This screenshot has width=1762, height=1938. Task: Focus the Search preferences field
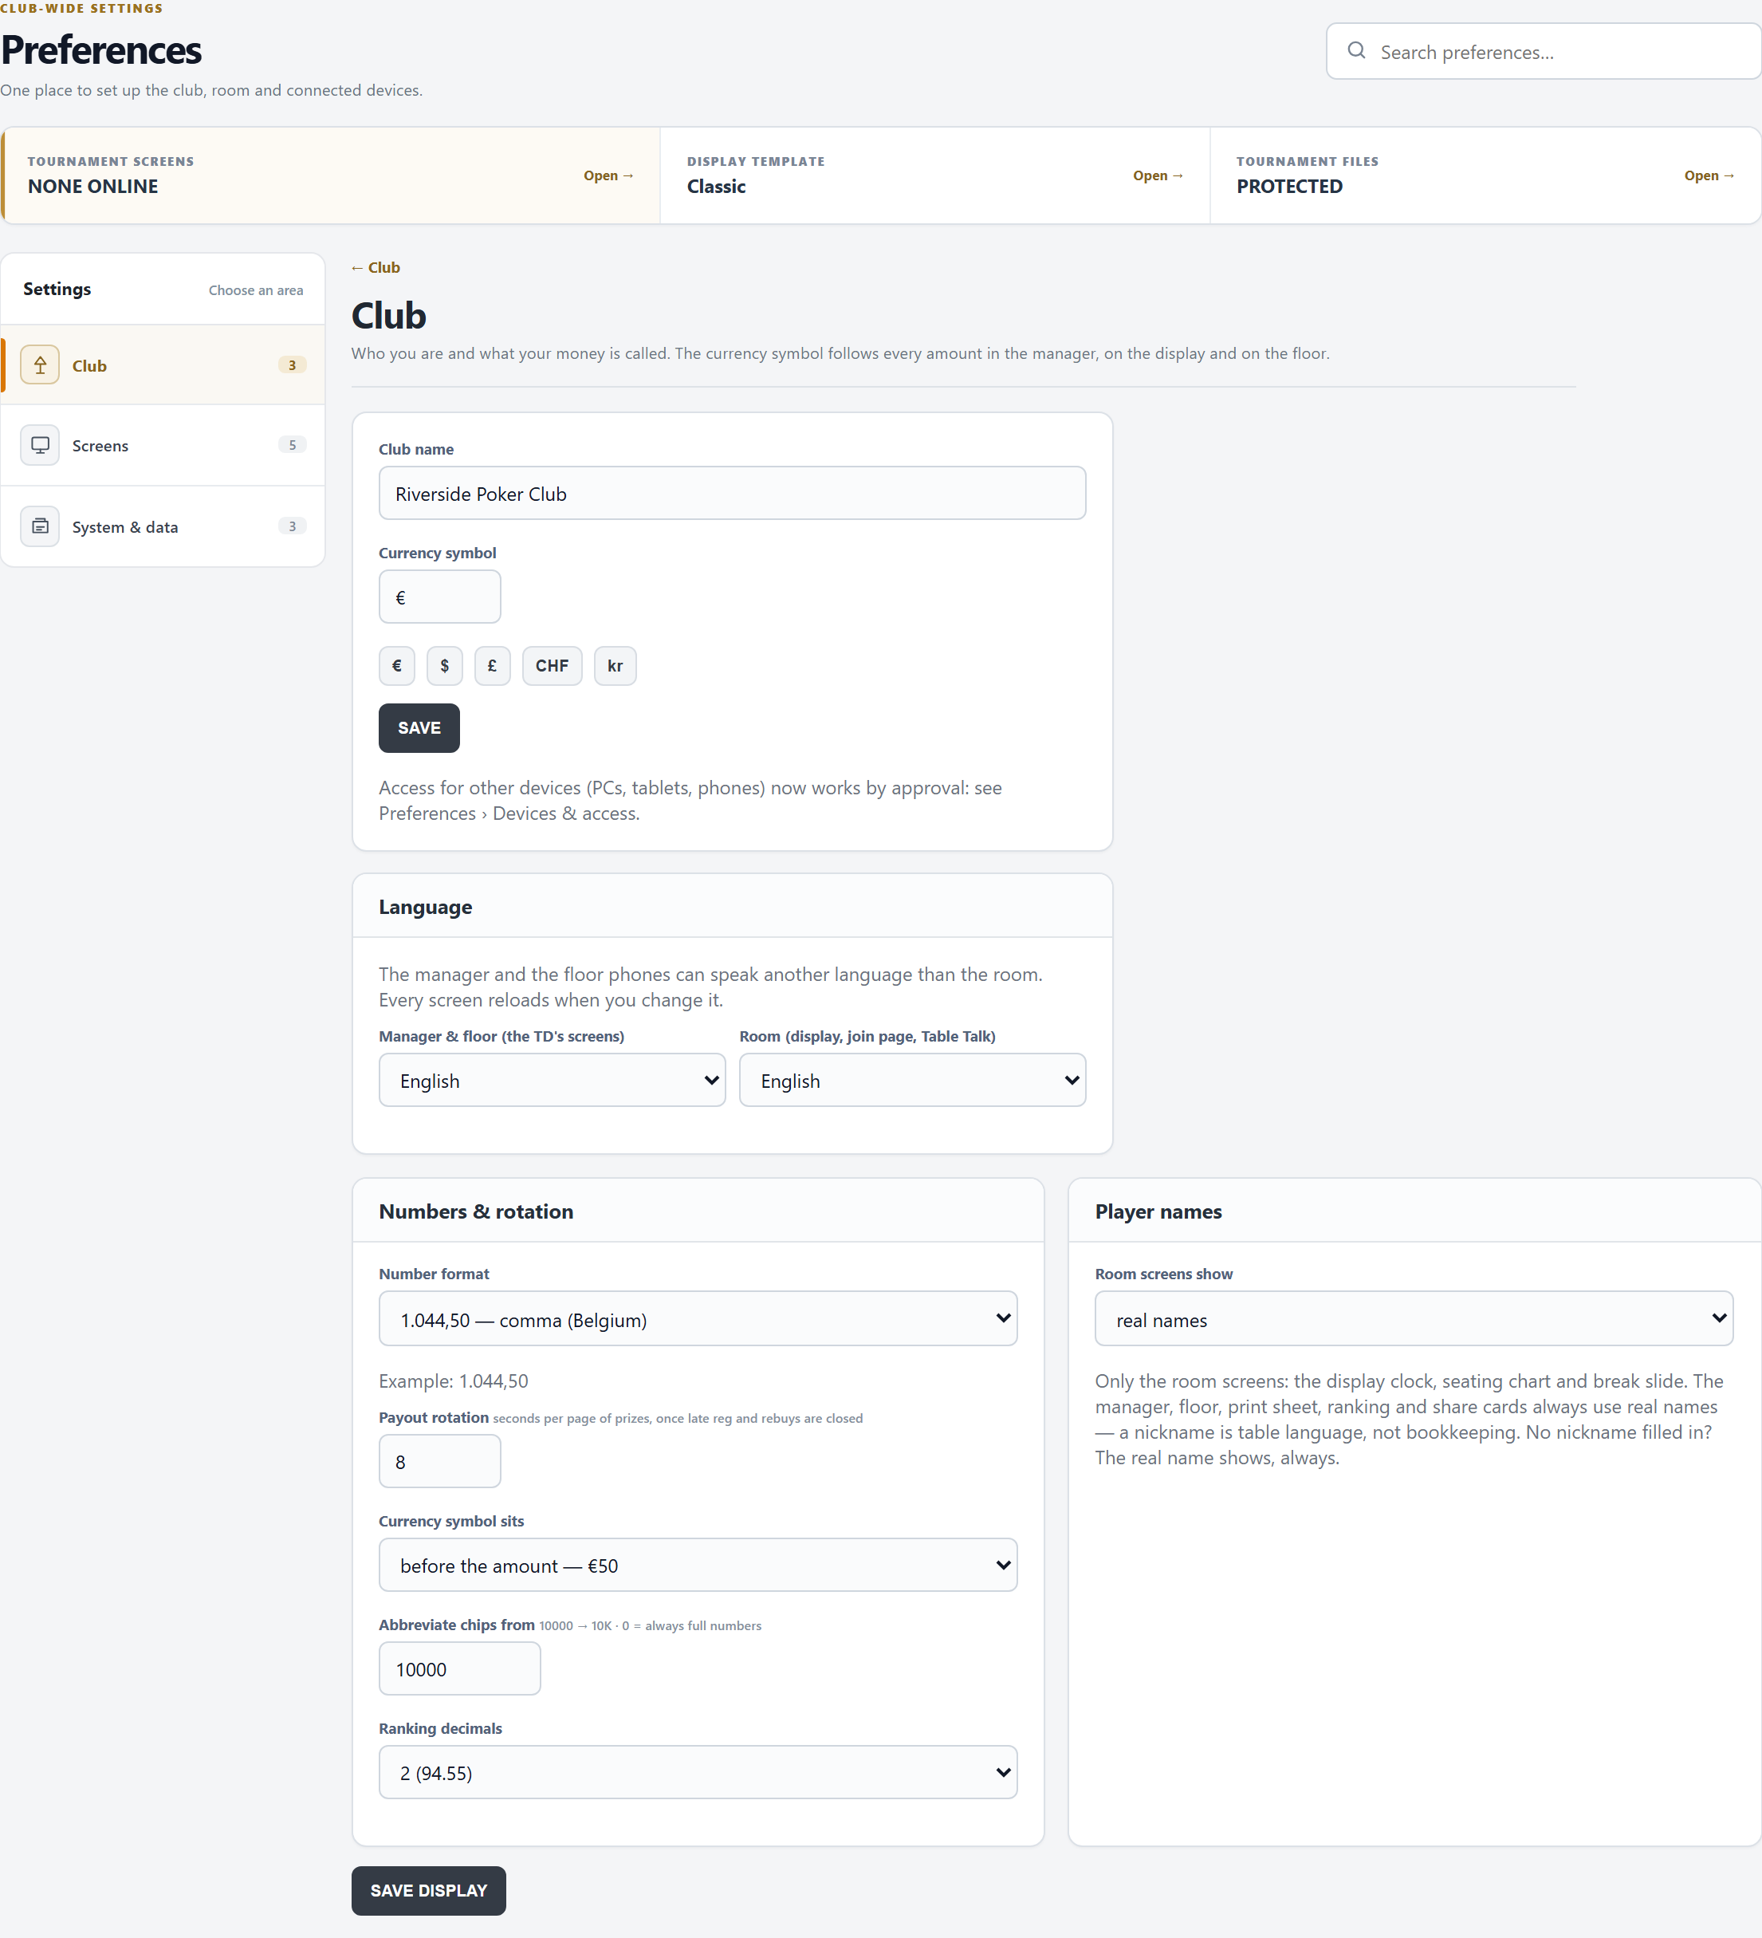tap(1544, 52)
